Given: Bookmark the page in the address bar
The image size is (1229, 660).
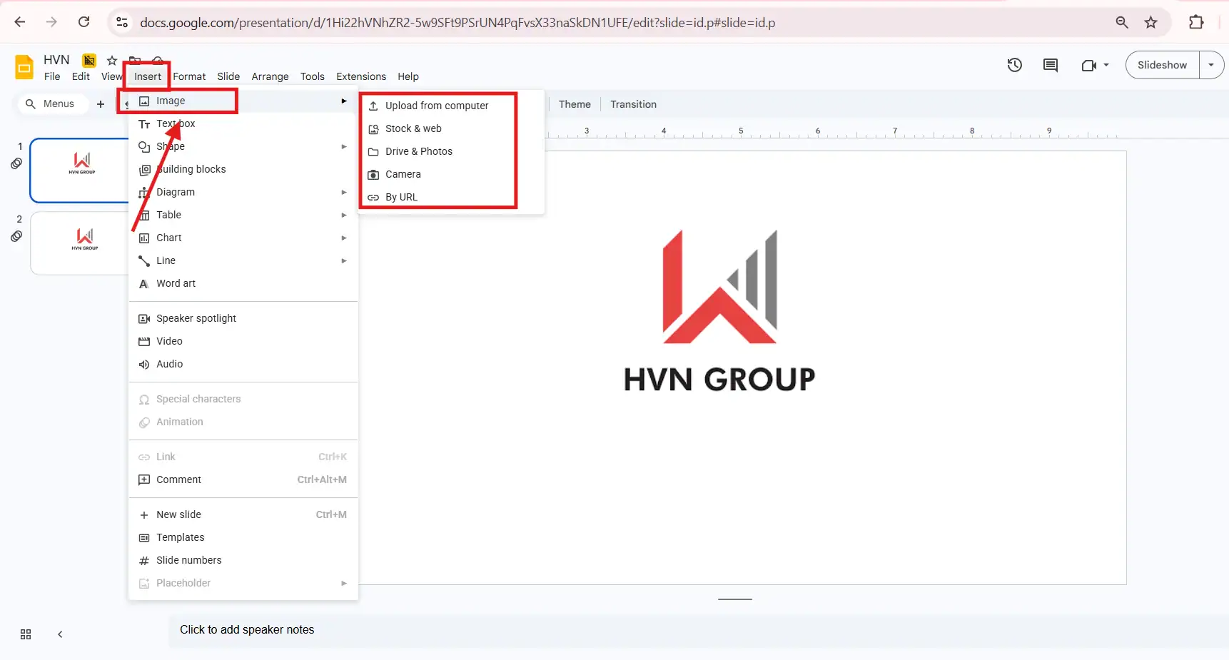Looking at the screenshot, I should (1151, 22).
